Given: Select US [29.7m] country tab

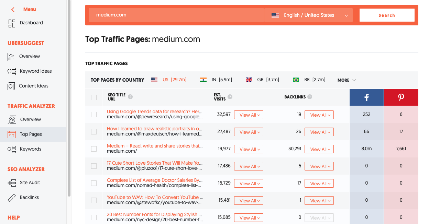Looking at the screenshot, I should tap(169, 80).
